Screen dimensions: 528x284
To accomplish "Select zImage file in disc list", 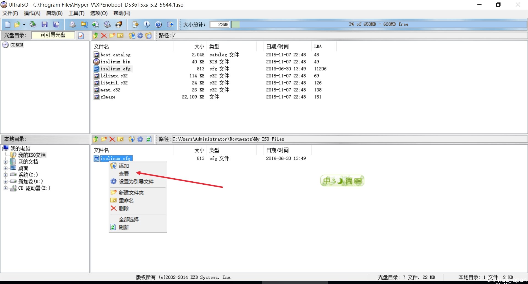I will coord(108,97).
